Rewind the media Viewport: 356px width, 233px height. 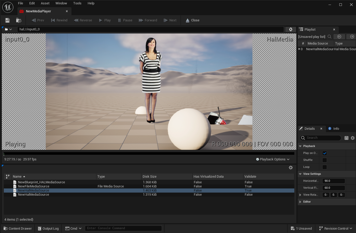coord(59,20)
